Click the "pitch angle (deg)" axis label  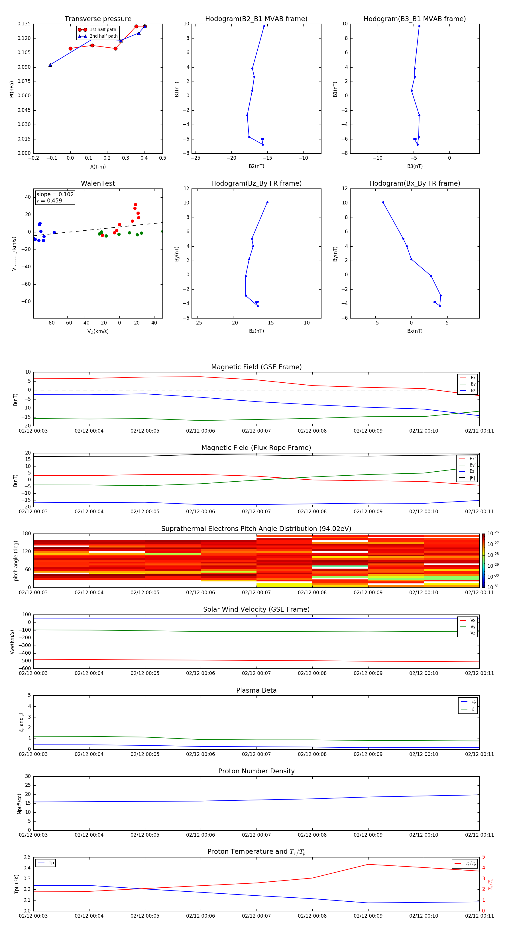point(16,561)
